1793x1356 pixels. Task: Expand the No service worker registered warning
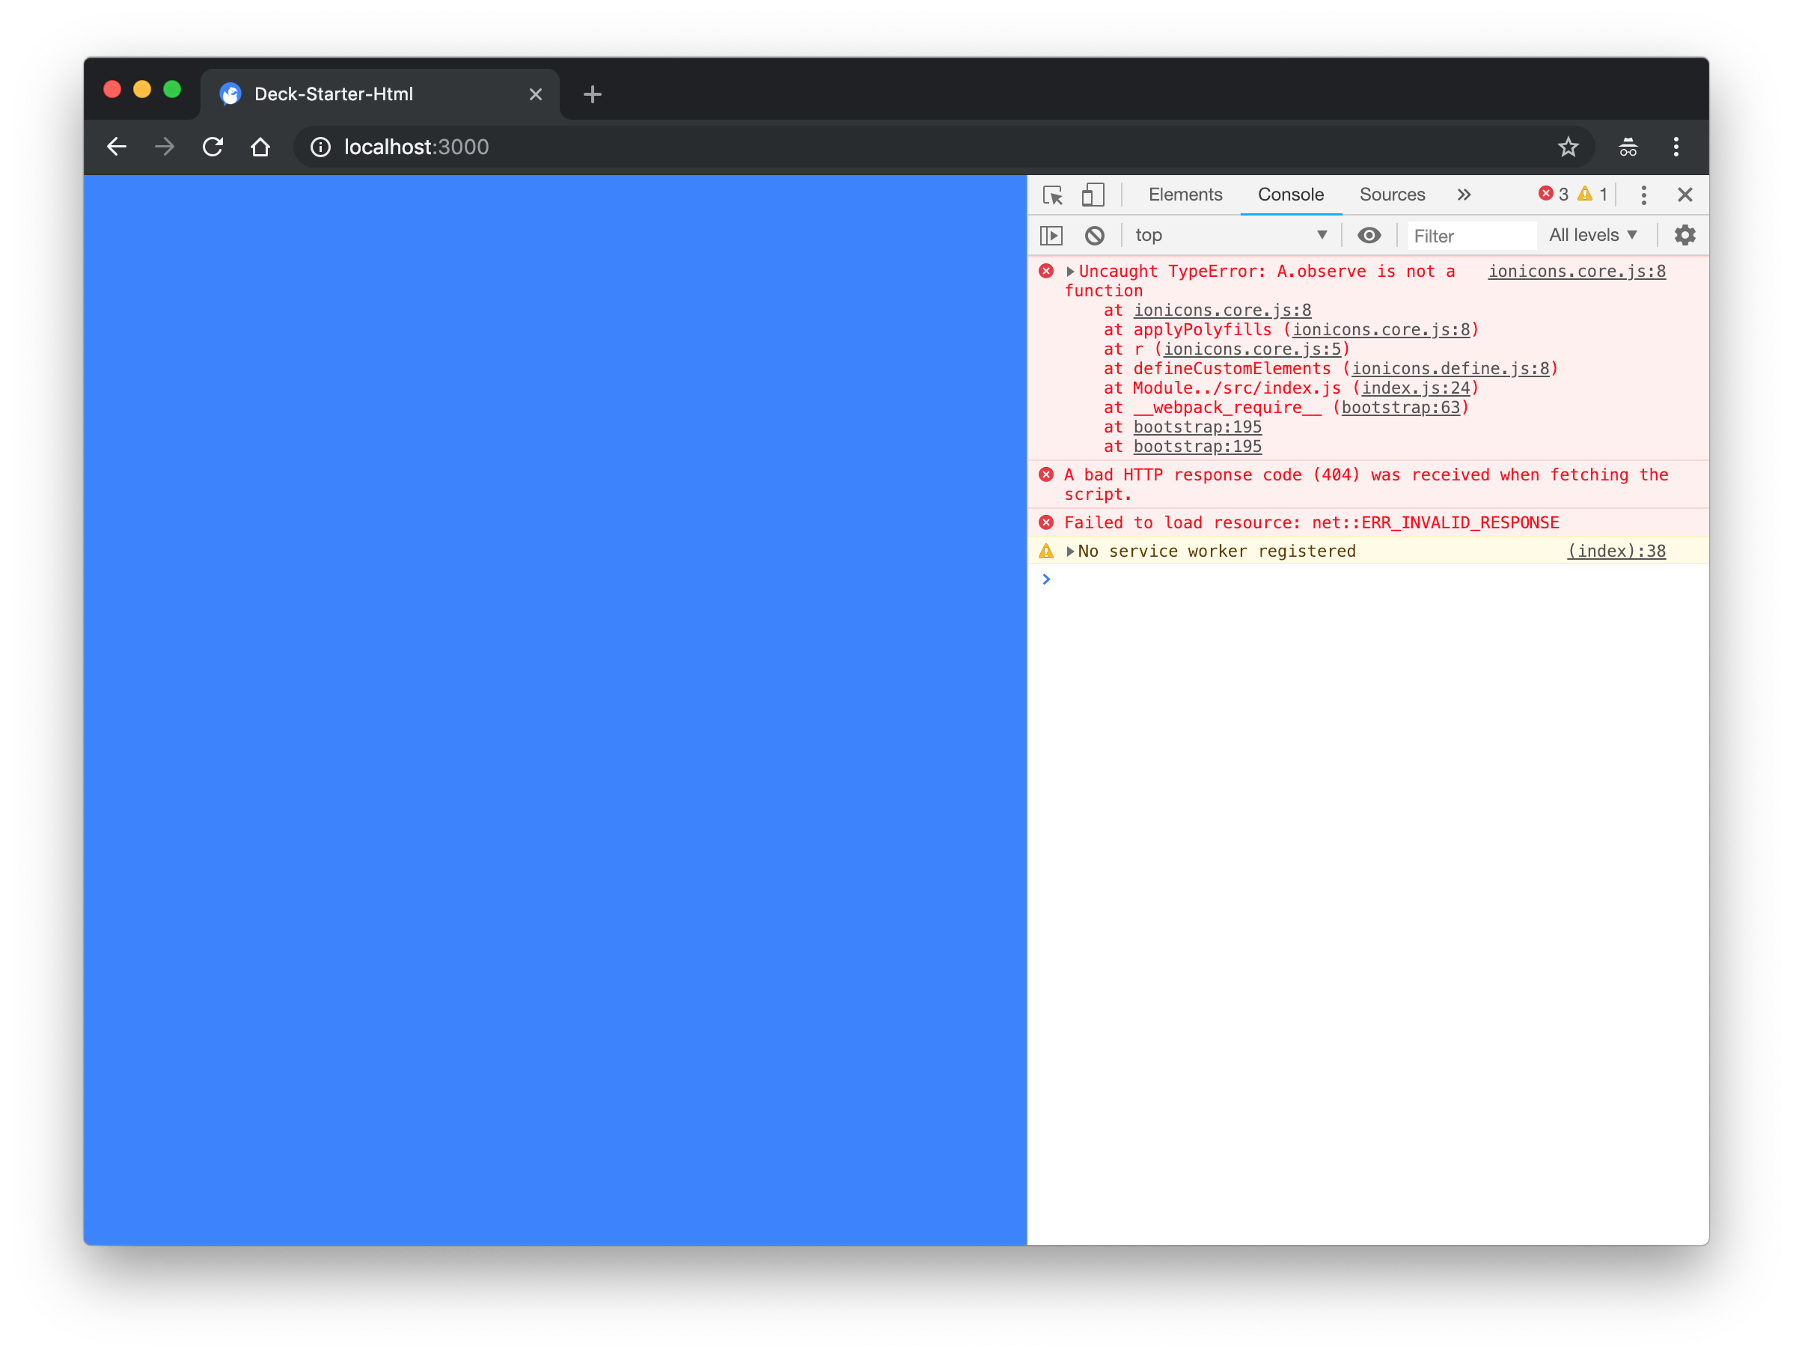1071,550
